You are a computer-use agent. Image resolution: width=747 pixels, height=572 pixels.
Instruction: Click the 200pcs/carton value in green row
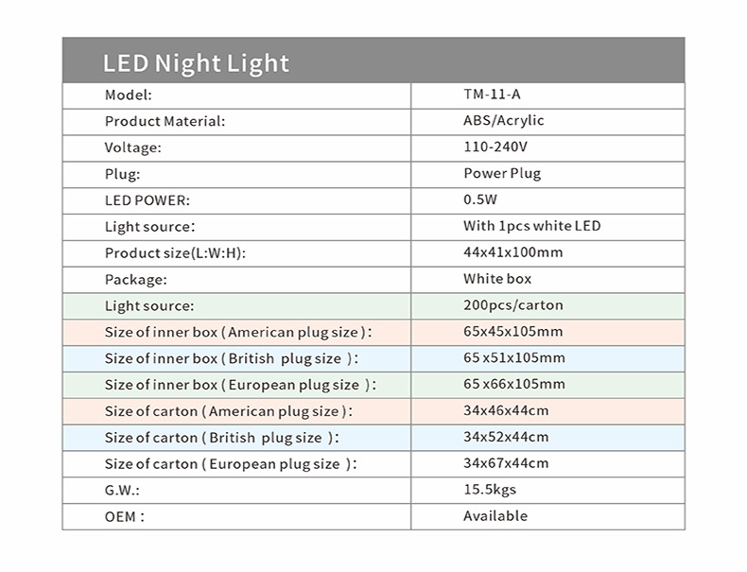[512, 305]
